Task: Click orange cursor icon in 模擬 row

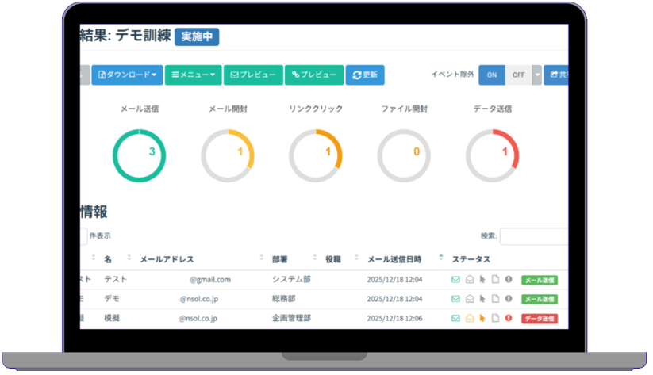Action: (x=482, y=319)
